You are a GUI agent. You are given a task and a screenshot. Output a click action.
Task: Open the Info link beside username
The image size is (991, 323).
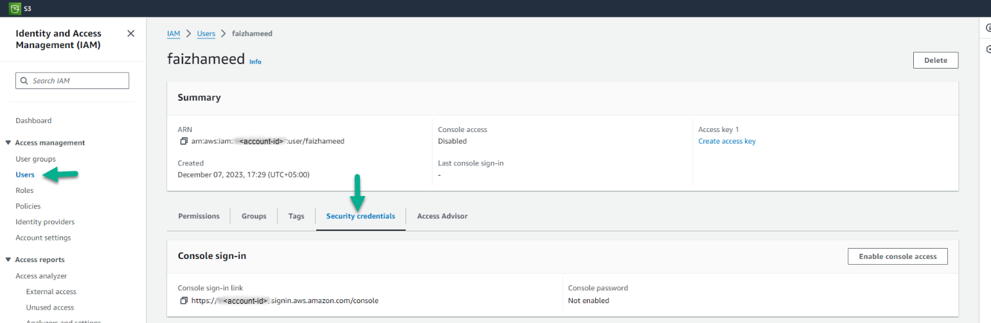click(255, 62)
